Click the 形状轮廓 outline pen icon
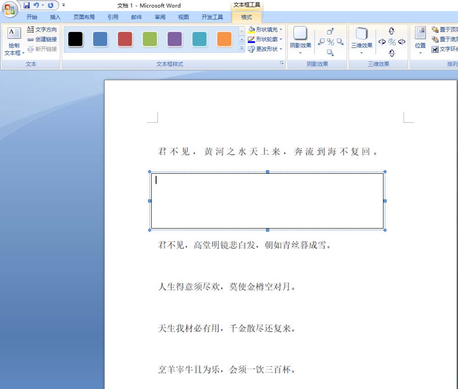The image size is (458, 389). tap(251, 39)
